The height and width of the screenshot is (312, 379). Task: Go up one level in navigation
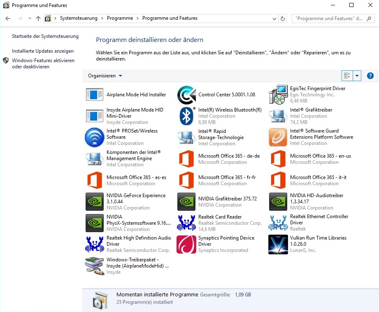38,19
